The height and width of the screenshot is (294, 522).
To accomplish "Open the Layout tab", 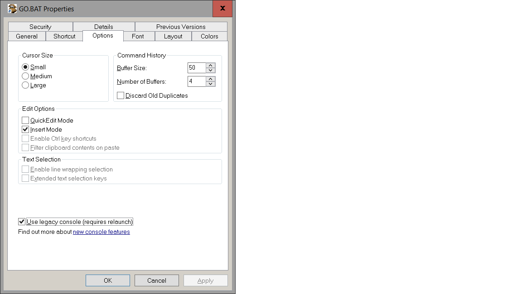I will pyautogui.click(x=173, y=36).
